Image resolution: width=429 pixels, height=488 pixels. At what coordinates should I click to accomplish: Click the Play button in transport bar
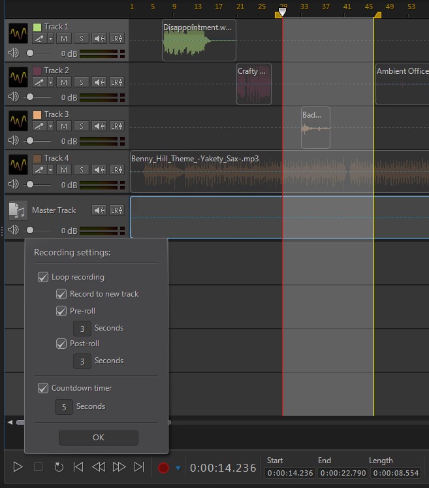(18, 467)
